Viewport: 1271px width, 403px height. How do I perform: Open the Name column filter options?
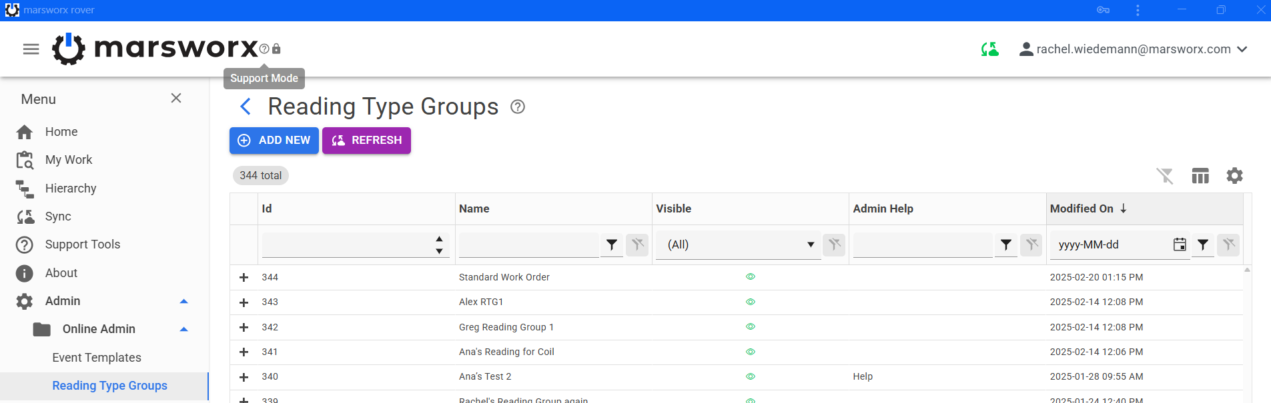[612, 245]
